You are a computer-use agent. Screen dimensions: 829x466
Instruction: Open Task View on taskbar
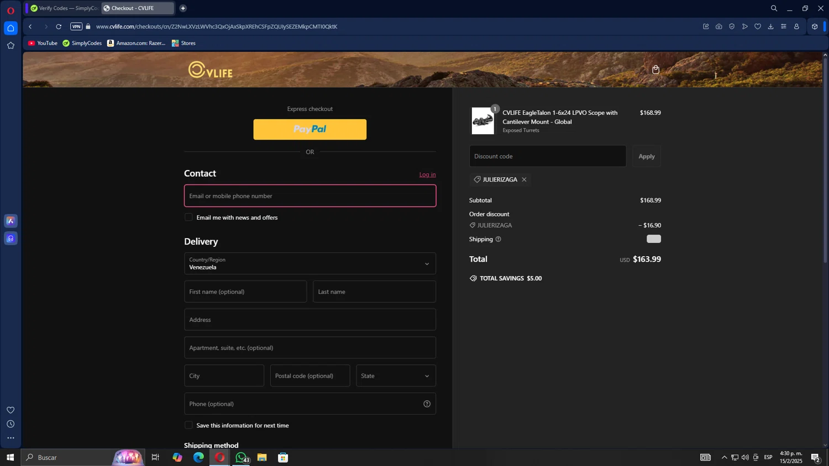point(155,457)
